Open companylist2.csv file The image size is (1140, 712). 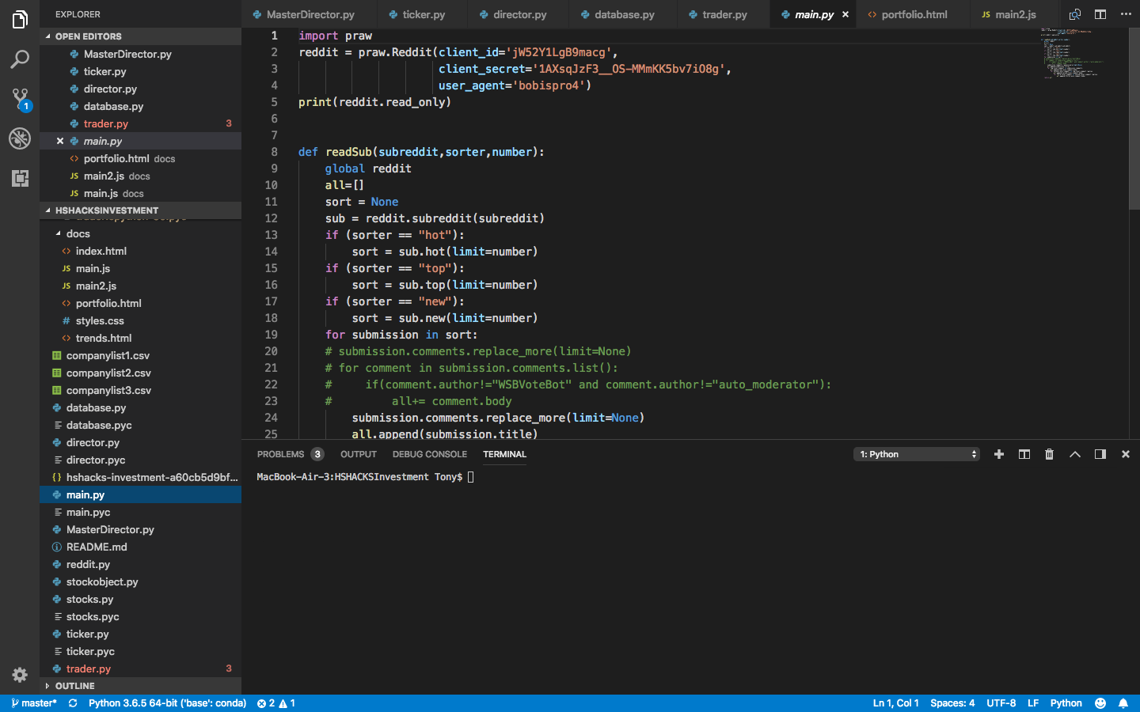tap(141, 373)
